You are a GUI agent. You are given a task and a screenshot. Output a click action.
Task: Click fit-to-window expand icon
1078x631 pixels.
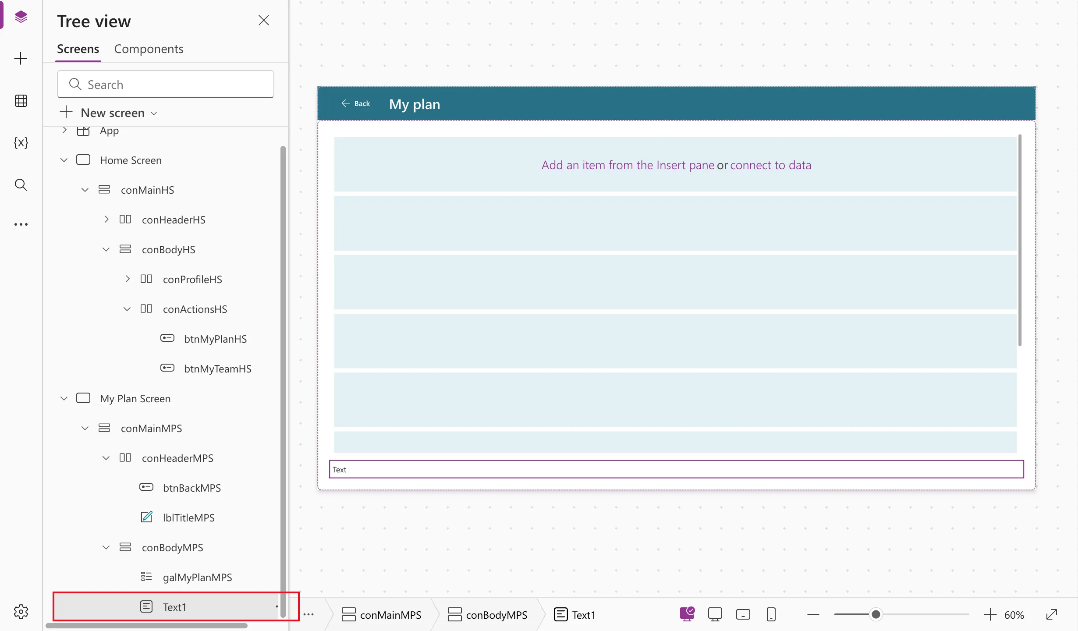1052,615
